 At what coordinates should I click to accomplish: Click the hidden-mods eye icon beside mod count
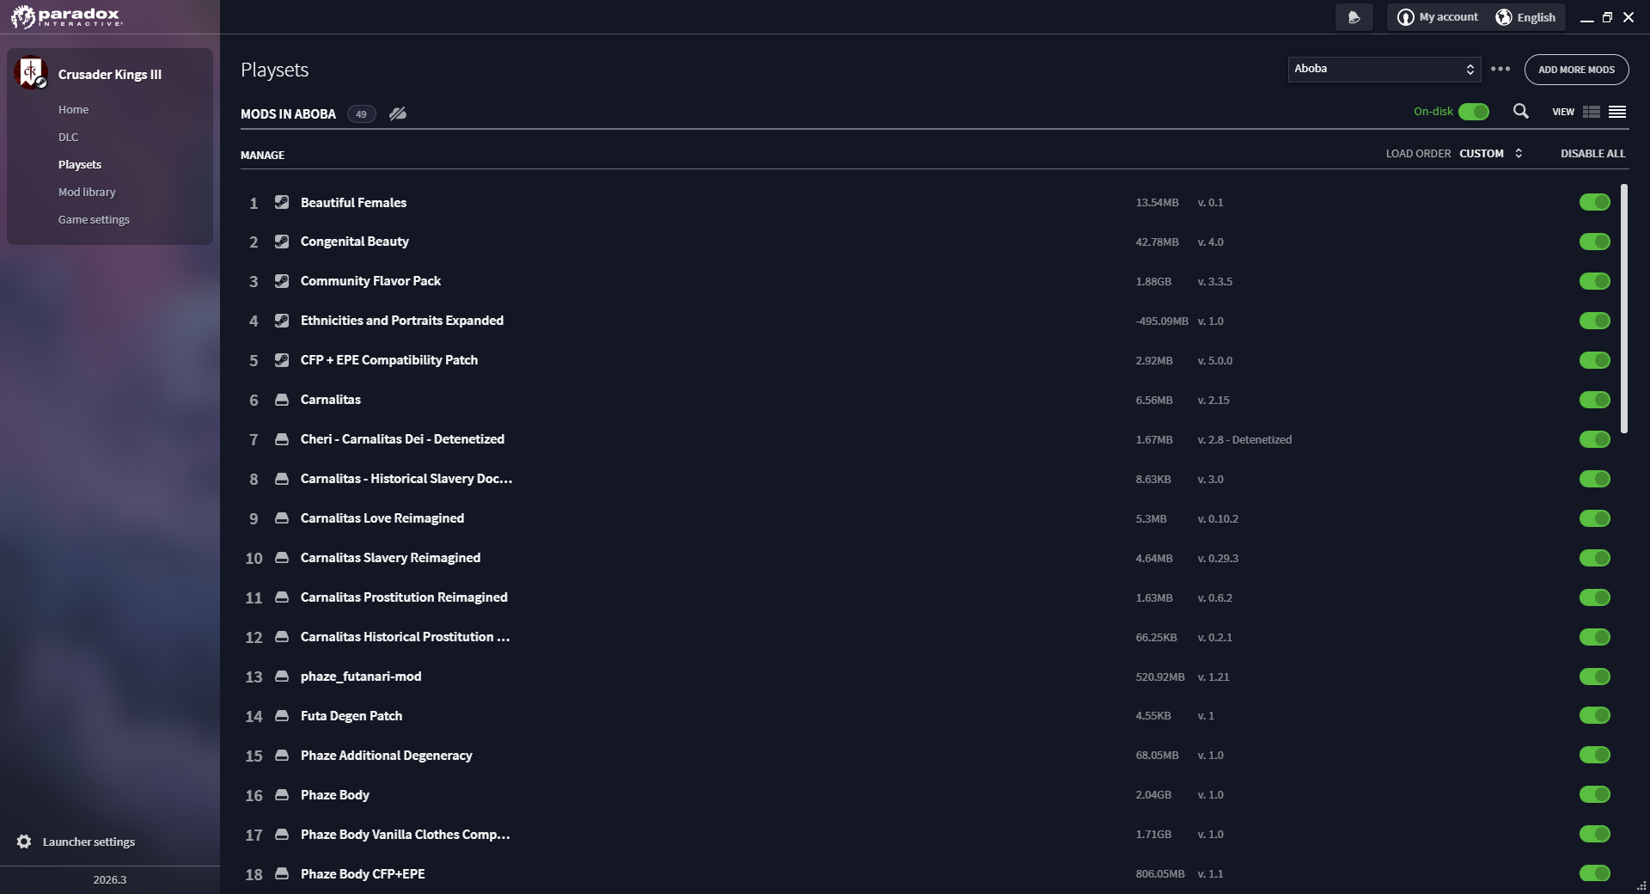click(x=398, y=113)
